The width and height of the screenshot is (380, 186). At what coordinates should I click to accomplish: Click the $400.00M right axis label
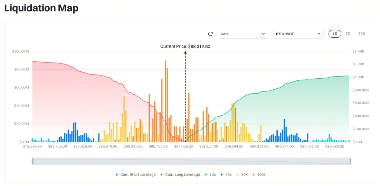[x=361, y=116]
